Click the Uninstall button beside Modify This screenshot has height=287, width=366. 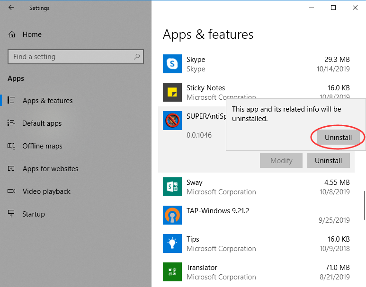(329, 160)
